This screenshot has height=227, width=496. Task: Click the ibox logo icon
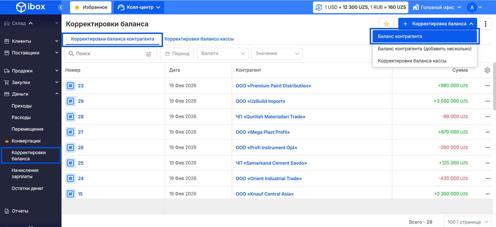pyautogui.click(x=21, y=7)
